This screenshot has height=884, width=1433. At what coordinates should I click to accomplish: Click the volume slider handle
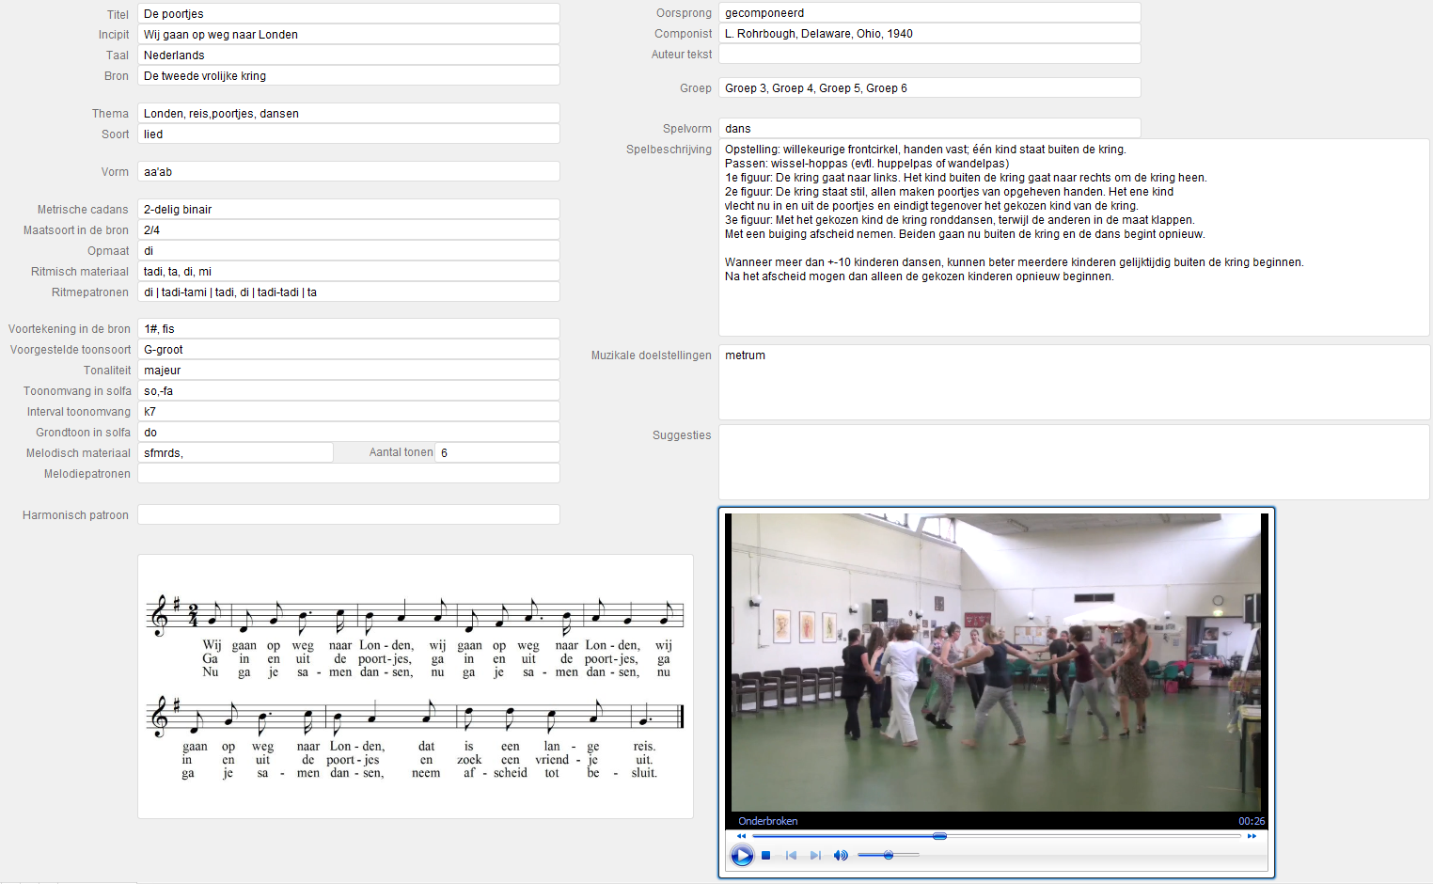click(889, 855)
